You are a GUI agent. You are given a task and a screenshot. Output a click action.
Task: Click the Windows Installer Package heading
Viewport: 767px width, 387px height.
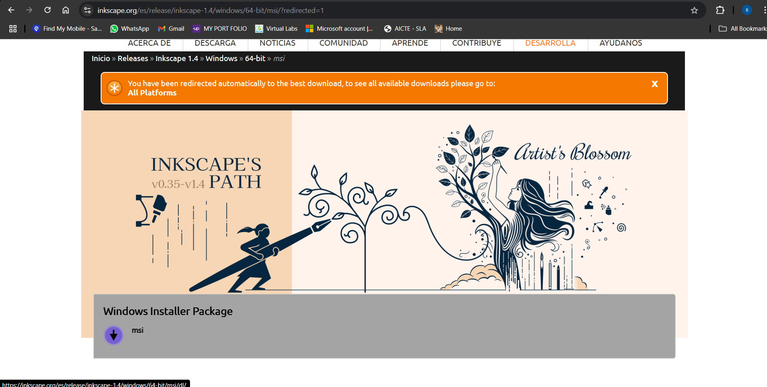tap(168, 311)
